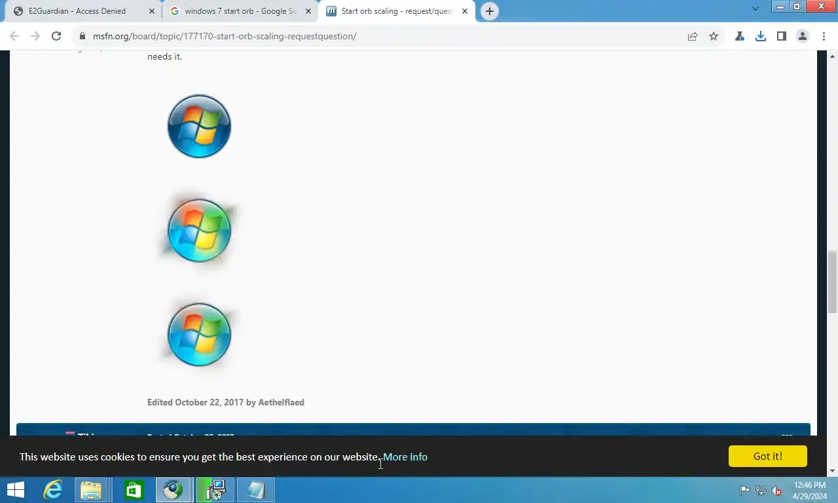Screen dimensions: 838x503
Task: Click the page vertical scrollbar thumb
Action: [x=833, y=282]
